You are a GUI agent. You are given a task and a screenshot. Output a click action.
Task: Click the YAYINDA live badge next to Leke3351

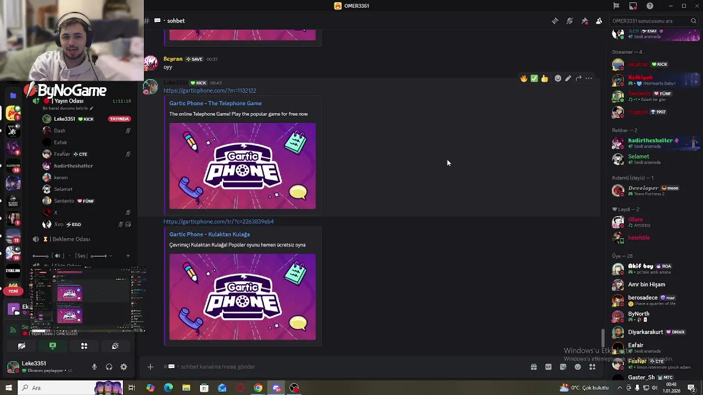tap(119, 119)
